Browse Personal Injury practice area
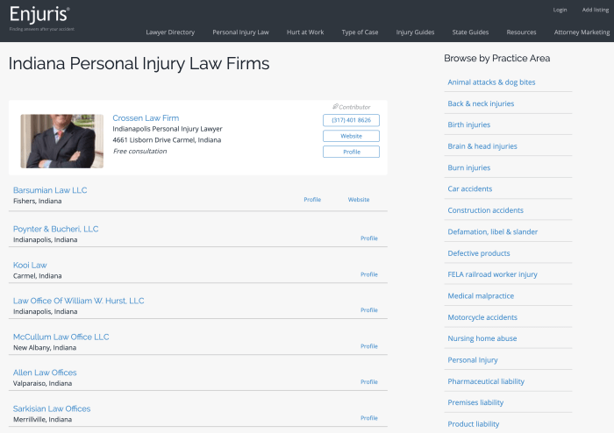The width and height of the screenshot is (614, 433). (473, 360)
